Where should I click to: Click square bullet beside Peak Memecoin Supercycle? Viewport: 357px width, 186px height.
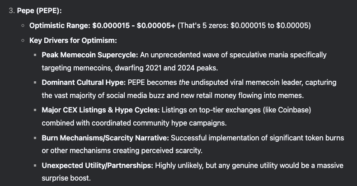(35, 55)
